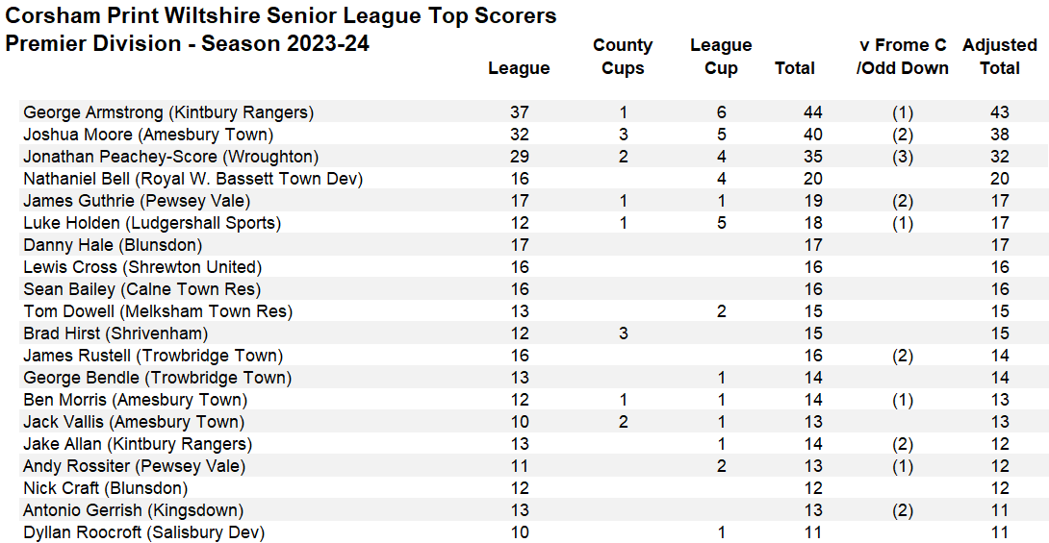Select Dyllan Roocroft (Salisbury Dev) name
This screenshot has height=543, width=1049.
[143, 532]
